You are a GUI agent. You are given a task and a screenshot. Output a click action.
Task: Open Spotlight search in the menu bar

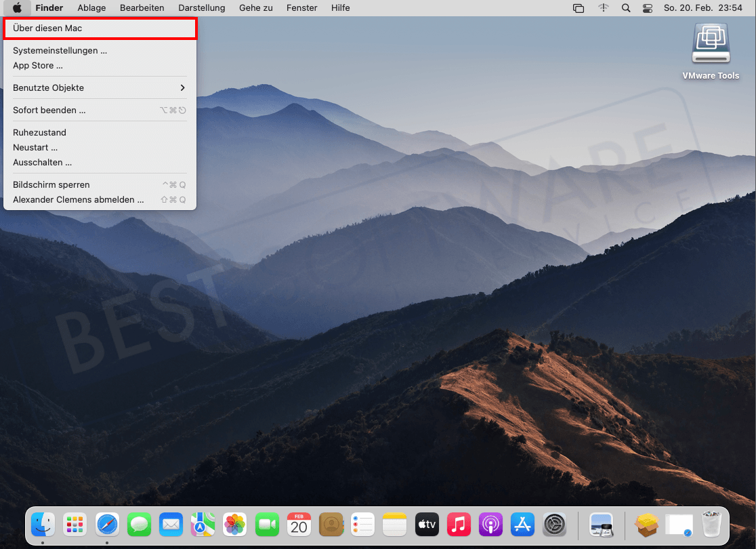625,8
